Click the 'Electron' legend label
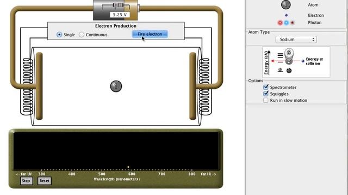This screenshot has width=348, height=195. (315, 15)
